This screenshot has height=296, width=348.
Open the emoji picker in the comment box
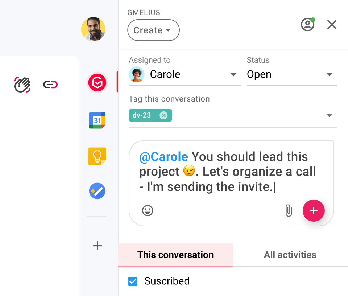[x=148, y=210]
